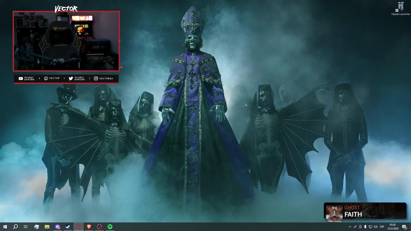The width and height of the screenshot is (411, 231).
Task: Click the Twitch VECTOR label
Action: pos(52,78)
